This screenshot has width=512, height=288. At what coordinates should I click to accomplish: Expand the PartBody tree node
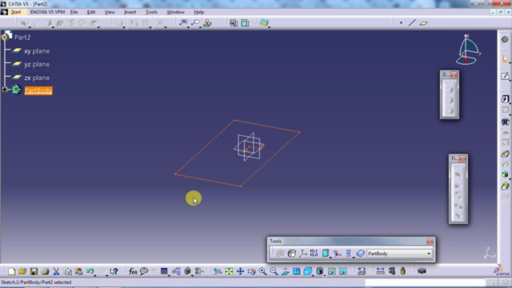pyautogui.click(x=5, y=90)
